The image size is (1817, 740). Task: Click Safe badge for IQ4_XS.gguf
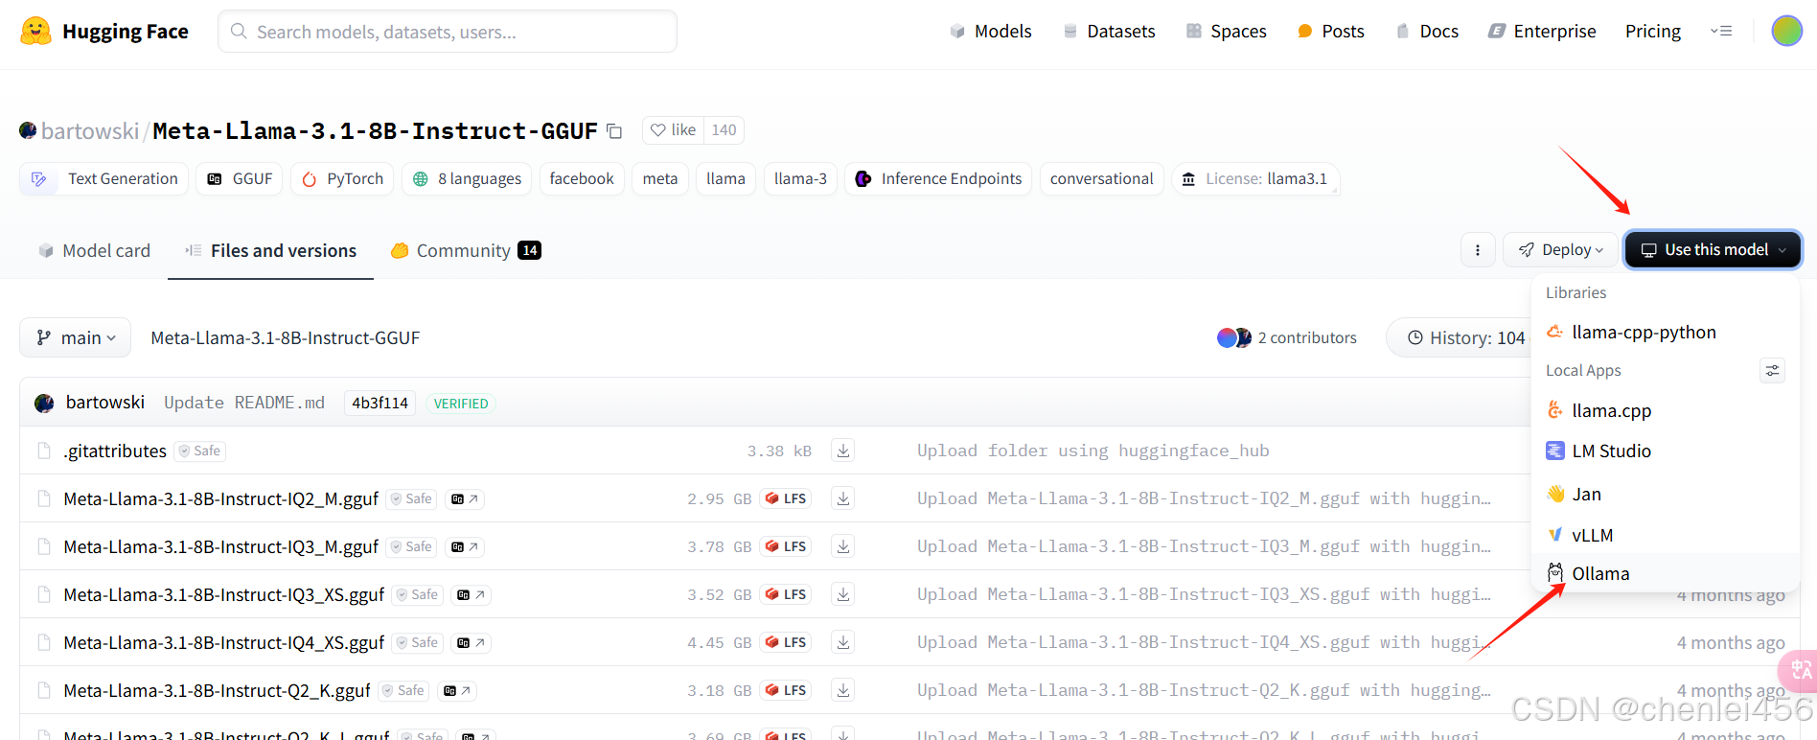point(417,642)
